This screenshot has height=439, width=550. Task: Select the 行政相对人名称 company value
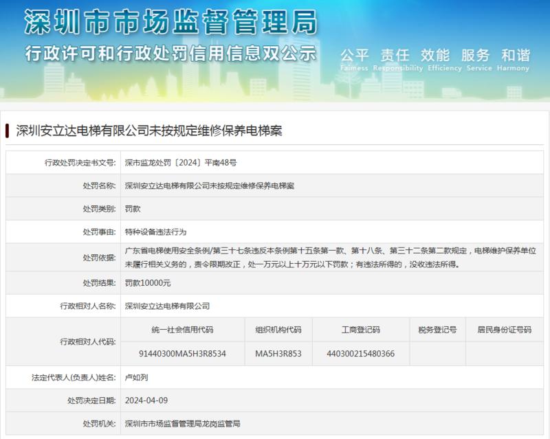pos(167,306)
